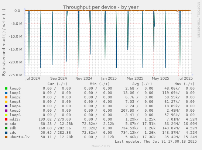This screenshot has width=202, height=150.
Task: Click the 'loop2' legend label
Action: click(x=15, y=97)
